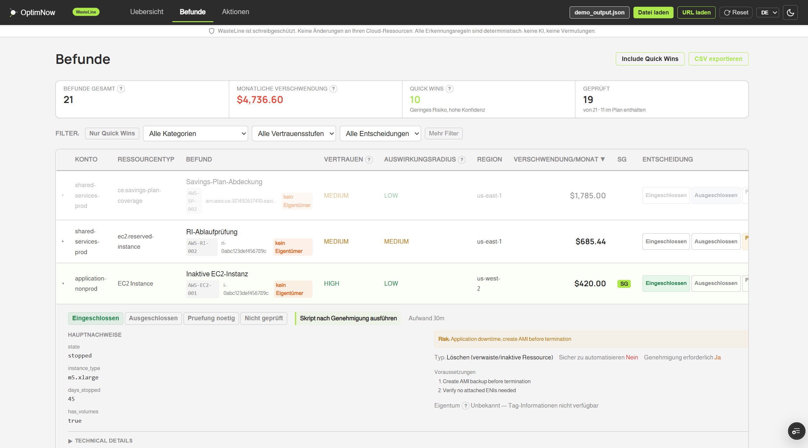Image resolution: width=808 pixels, height=448 pixels.
Task: Switch to Uebersicht tab
Action: pos(147,12)
